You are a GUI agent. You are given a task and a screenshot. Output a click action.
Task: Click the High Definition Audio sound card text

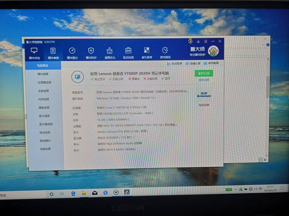pos(120,143)
